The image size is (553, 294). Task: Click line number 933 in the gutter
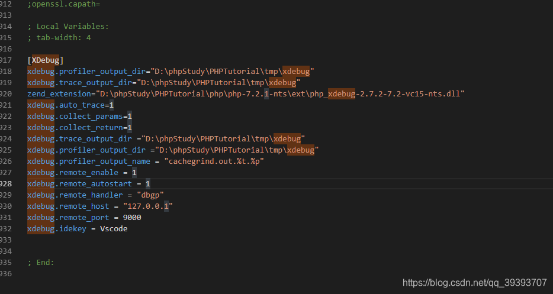point(6,240)
